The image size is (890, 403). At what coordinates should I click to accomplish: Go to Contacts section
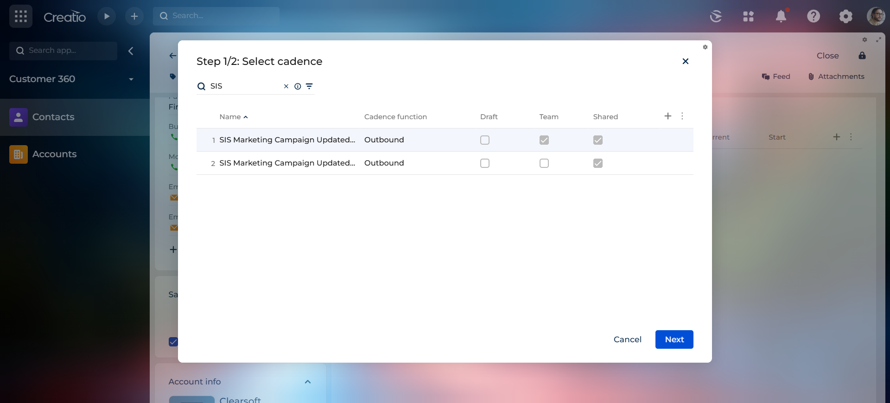75,117
